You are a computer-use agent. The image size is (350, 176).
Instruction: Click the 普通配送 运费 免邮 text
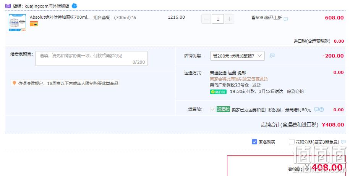(228, 73)
